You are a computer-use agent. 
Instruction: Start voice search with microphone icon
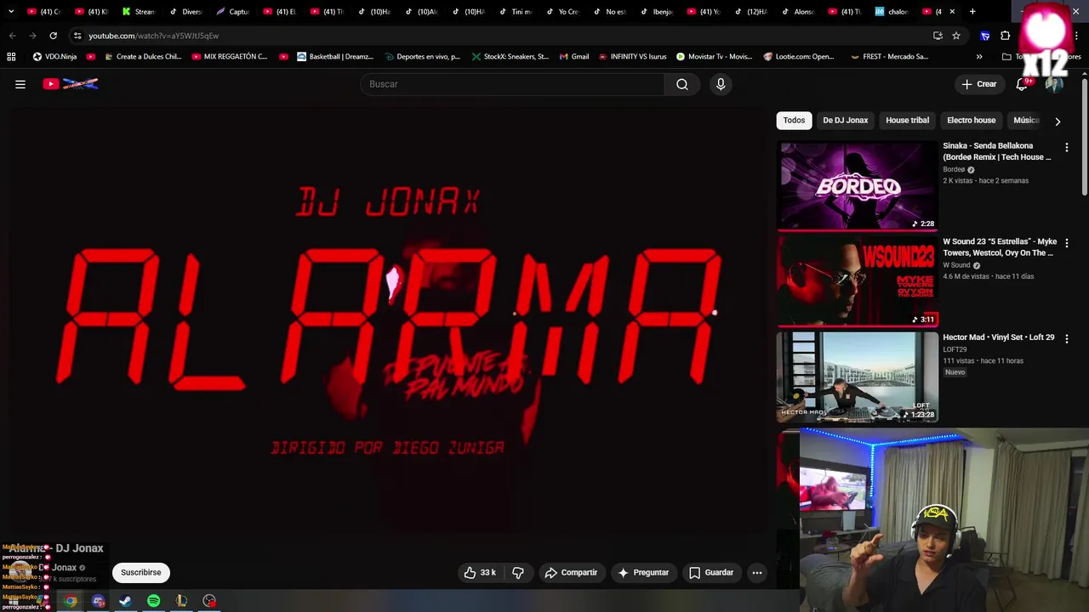point(721,84)
